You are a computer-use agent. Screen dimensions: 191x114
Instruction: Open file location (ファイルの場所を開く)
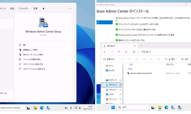point(30,59)
